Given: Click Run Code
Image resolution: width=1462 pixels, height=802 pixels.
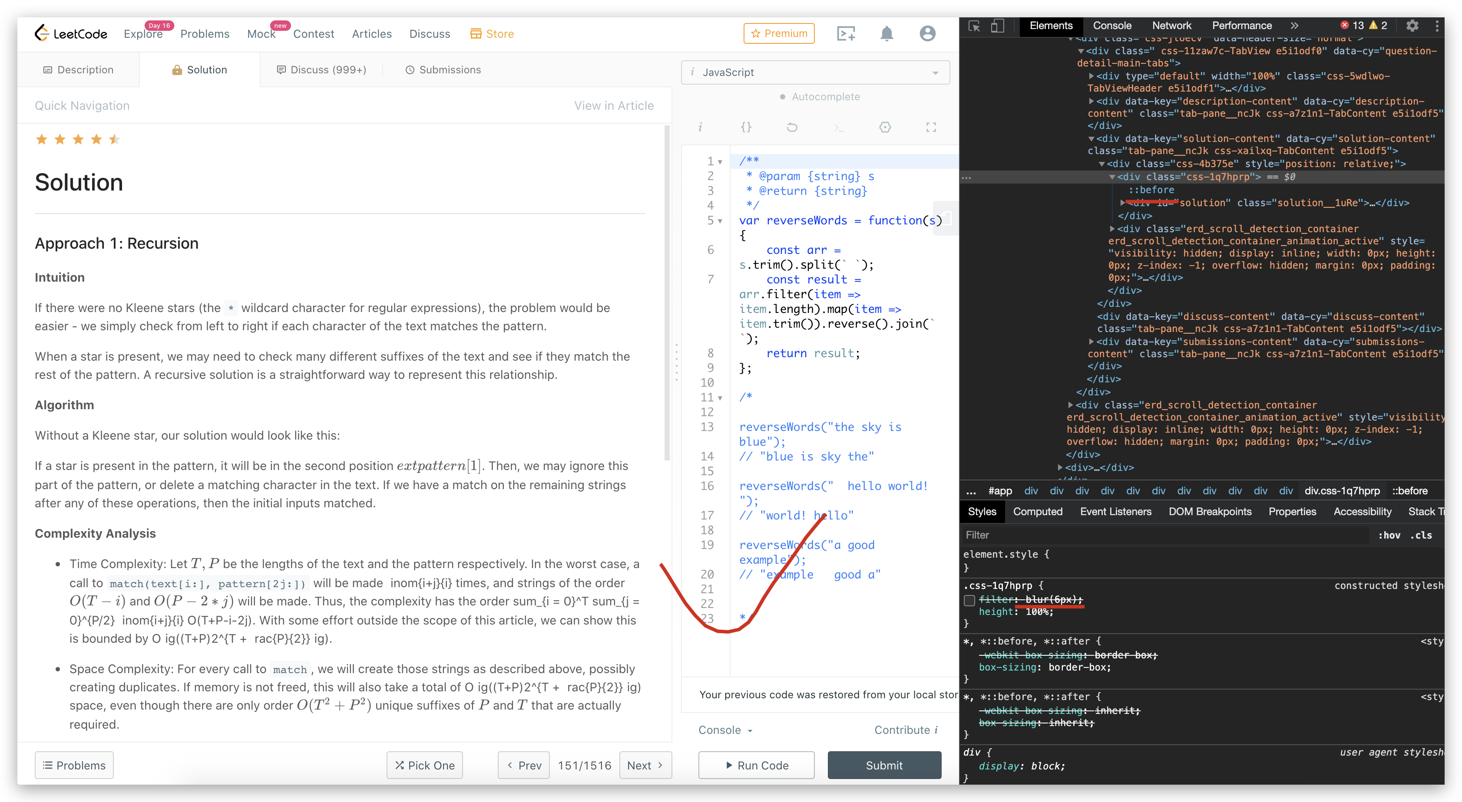Looking at the screenshot, I should point(756,765).
